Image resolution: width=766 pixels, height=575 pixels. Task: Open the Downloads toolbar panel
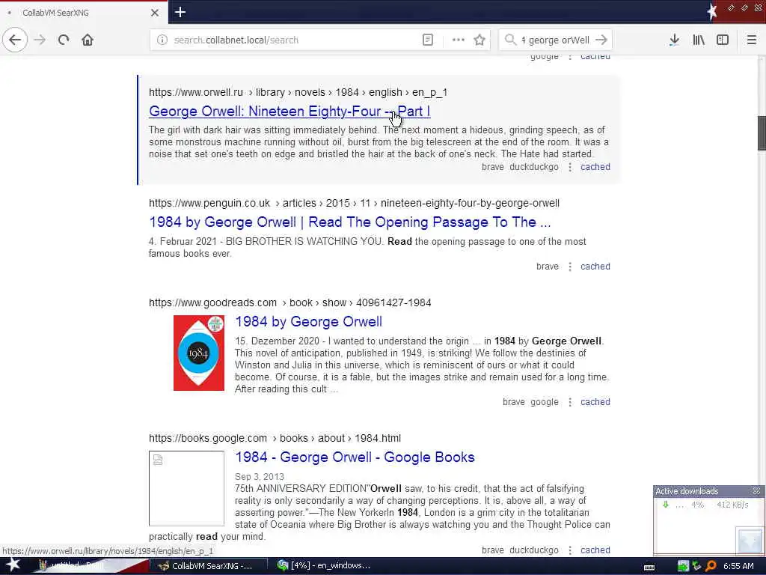tap(674, 40)
